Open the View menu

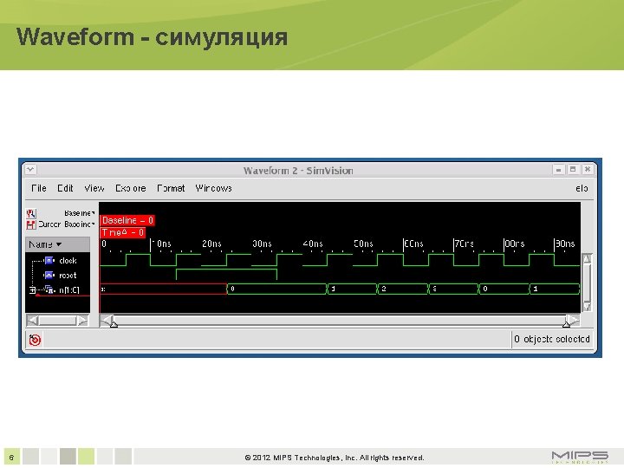tap(94, 188)
